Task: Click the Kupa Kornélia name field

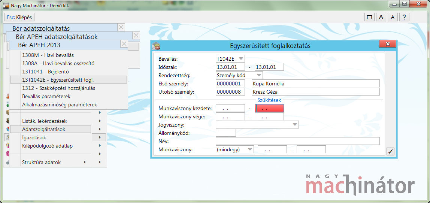Action: (316, 84)
